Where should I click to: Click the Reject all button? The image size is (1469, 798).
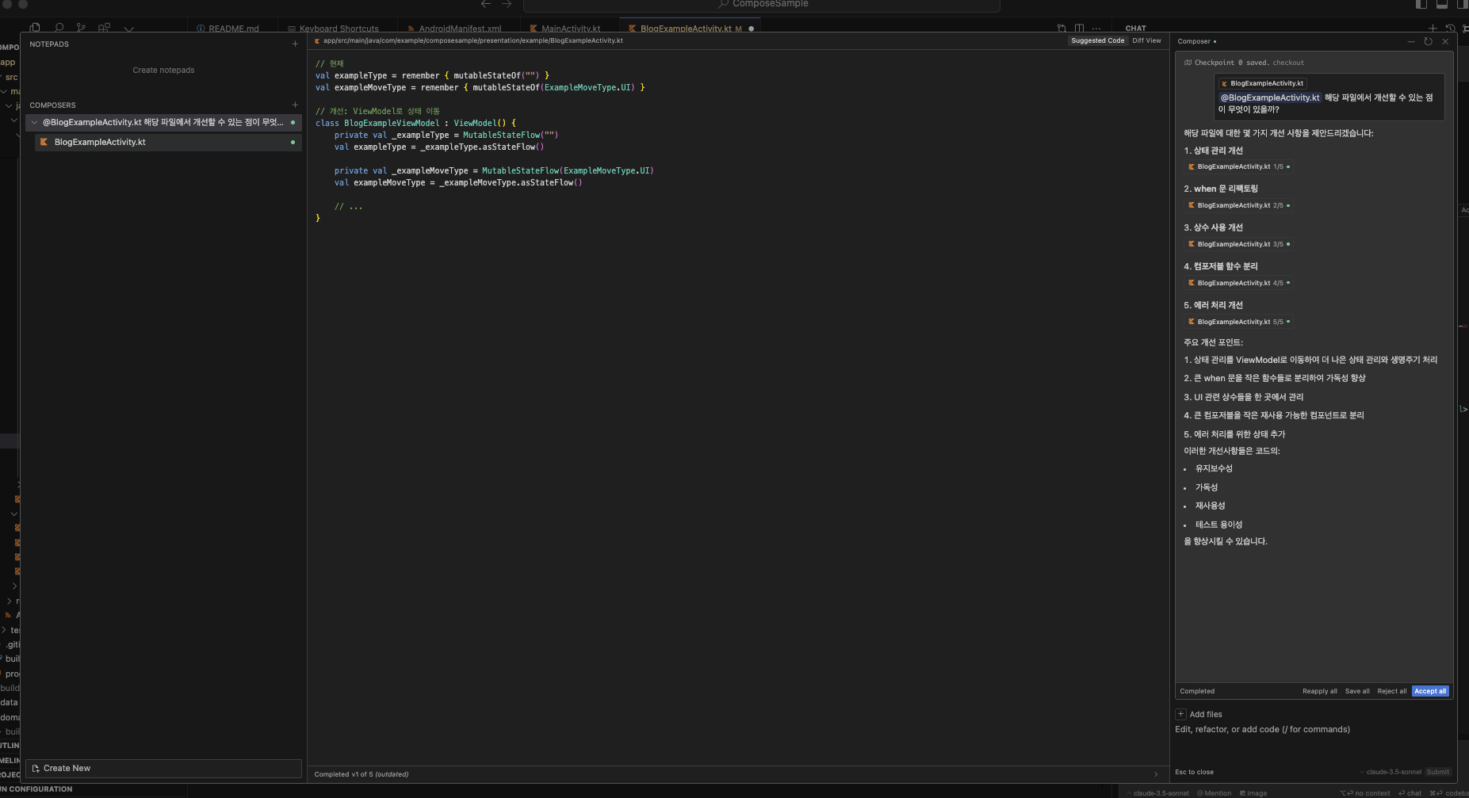tap(1391, 691)
